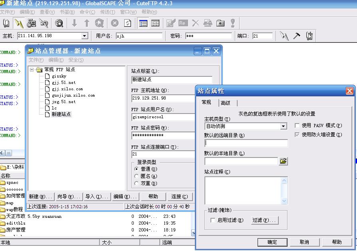Click the hammer settings icon beside port field

(297, 36)
